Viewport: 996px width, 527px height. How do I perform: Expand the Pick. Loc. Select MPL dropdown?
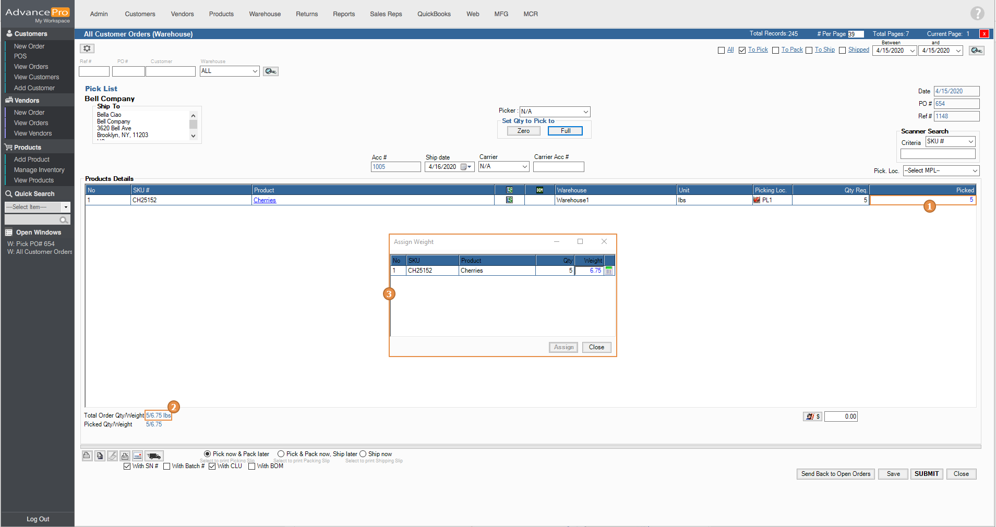point(974,171)
